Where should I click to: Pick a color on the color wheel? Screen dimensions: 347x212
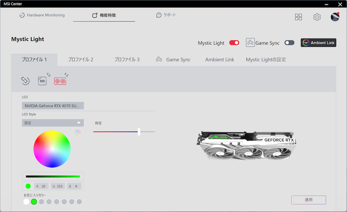click(x=52, y=149)
